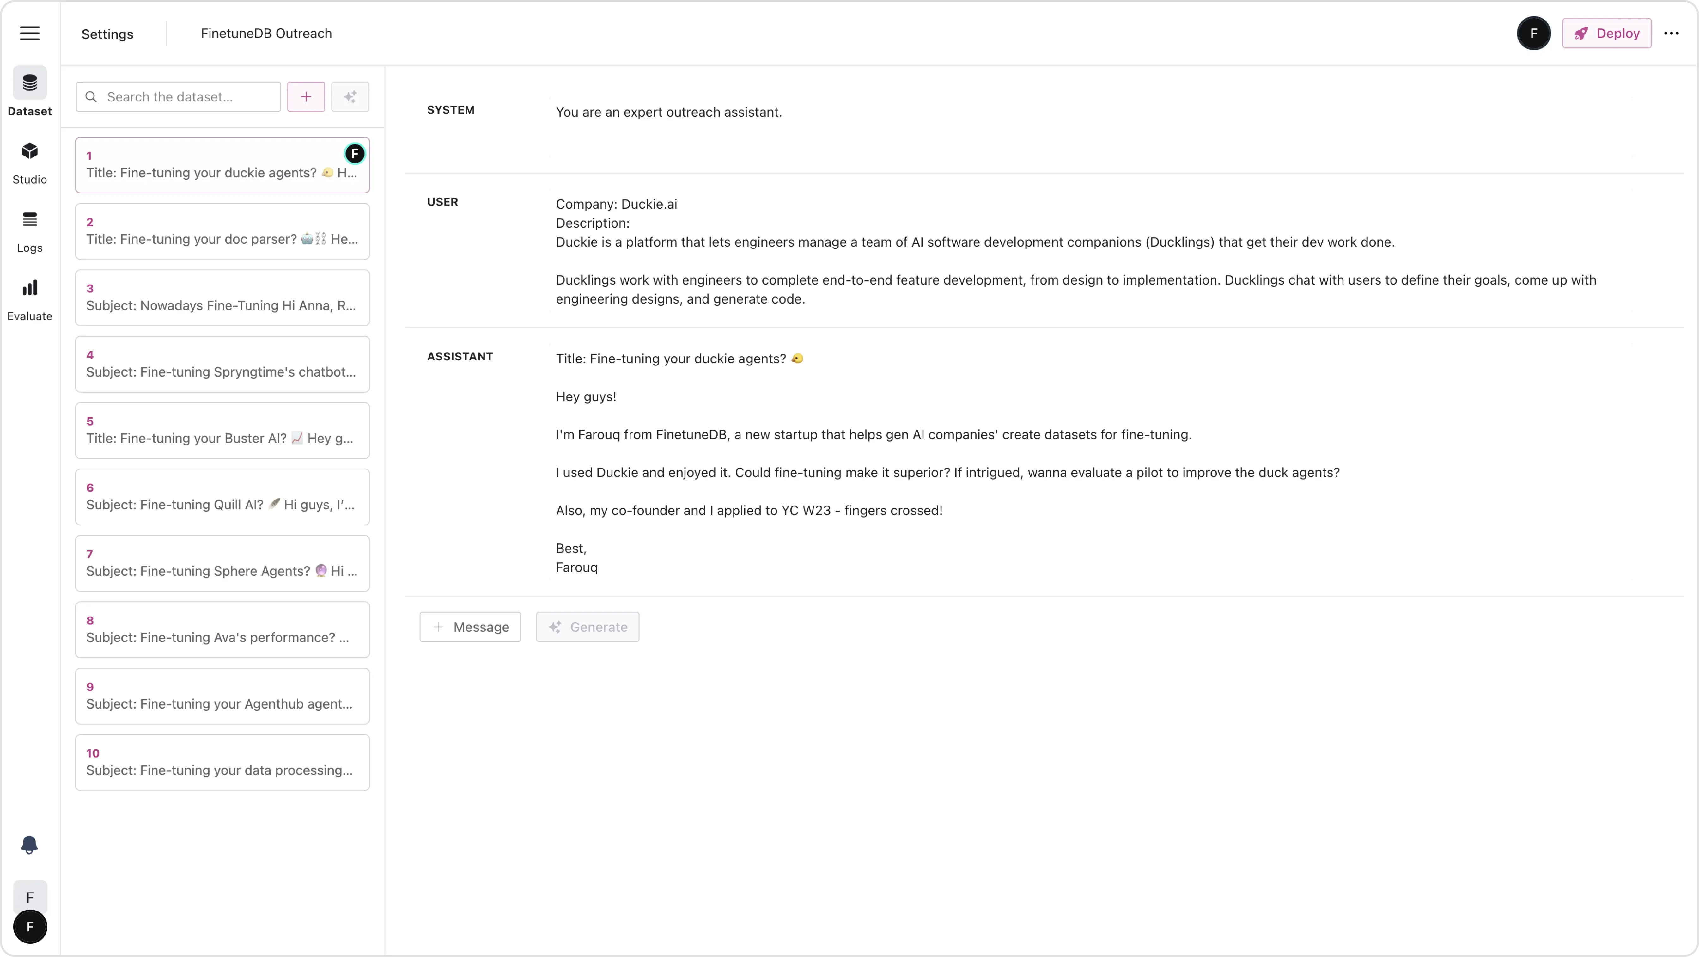Click the sparkle generate-entries button
Viewport: 1699px width, 957px height.
[350, 97]
